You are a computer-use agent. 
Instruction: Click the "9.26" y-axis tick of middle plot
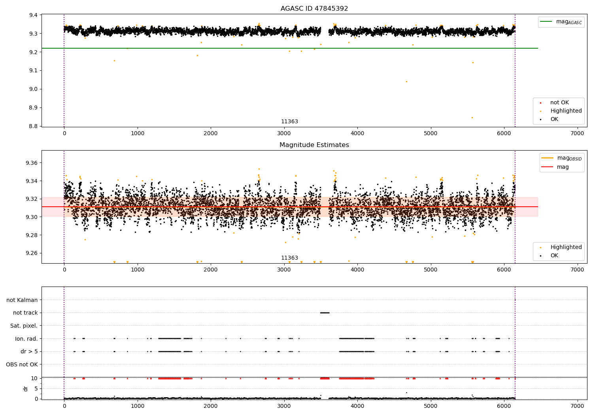click(32, 253)
